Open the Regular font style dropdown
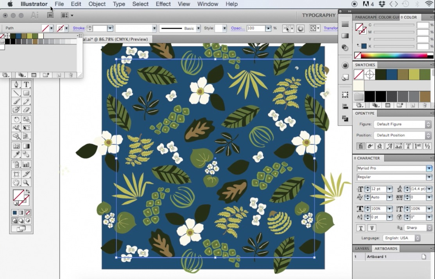 coord(429,177)
